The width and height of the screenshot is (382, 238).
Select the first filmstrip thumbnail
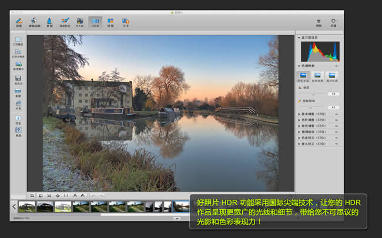27,207
